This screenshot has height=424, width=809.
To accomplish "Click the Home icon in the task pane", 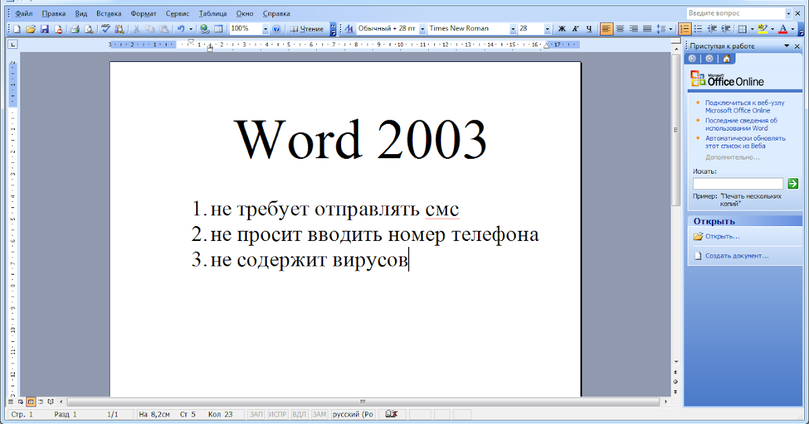I will tap(726, 59).
